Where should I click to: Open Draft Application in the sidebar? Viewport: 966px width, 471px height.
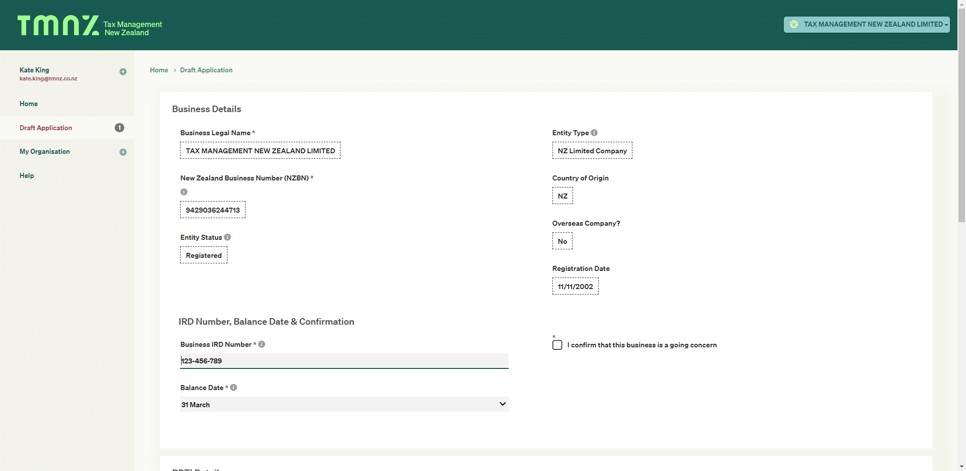[46, 128]
